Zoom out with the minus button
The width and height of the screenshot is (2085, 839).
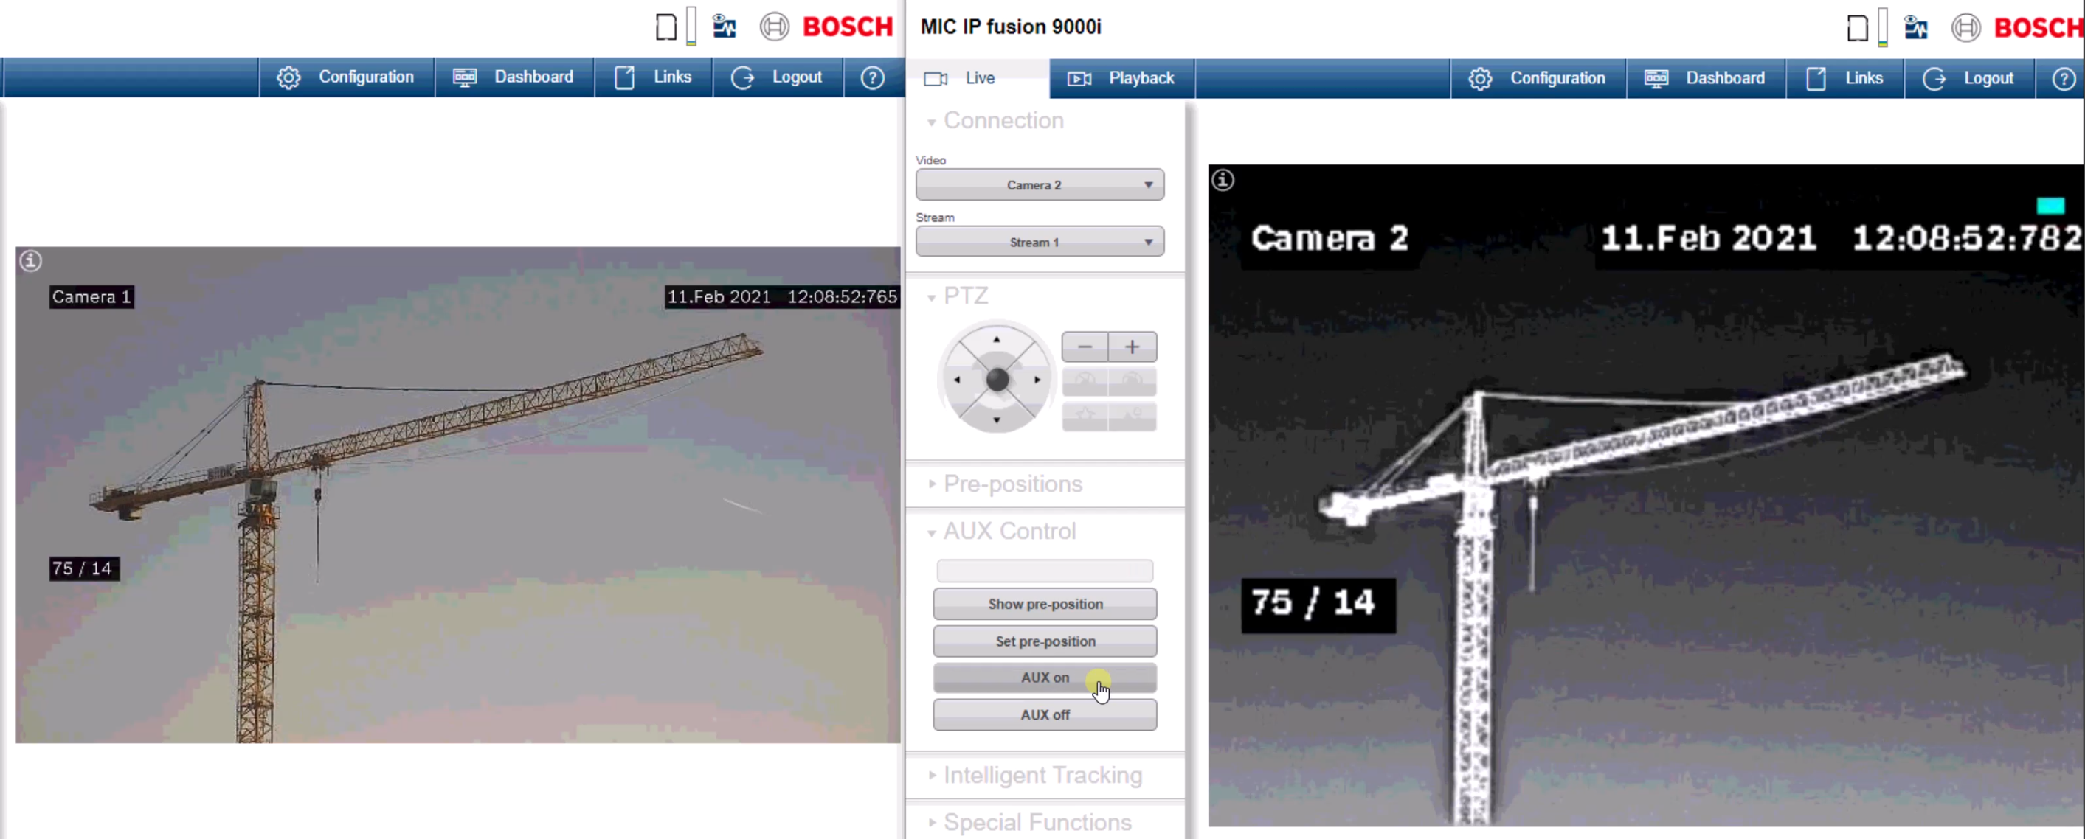point(1085,347)
